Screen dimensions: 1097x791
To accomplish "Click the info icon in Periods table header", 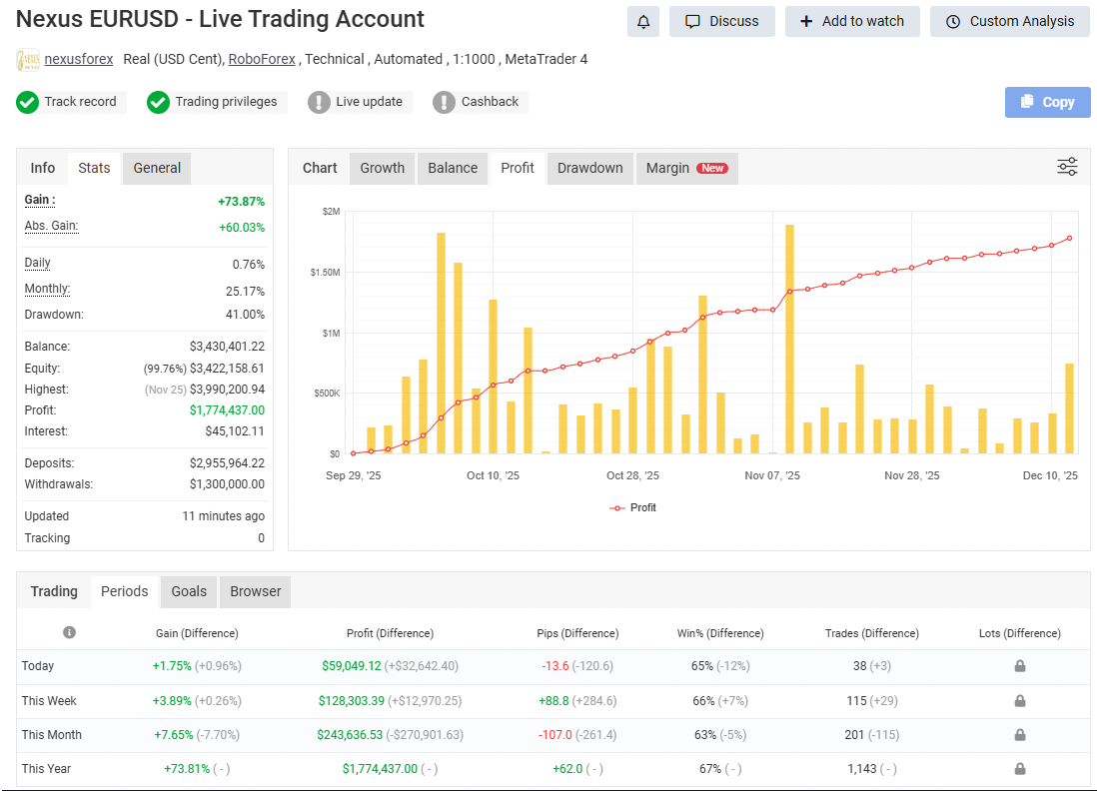I will pos(69,632).
